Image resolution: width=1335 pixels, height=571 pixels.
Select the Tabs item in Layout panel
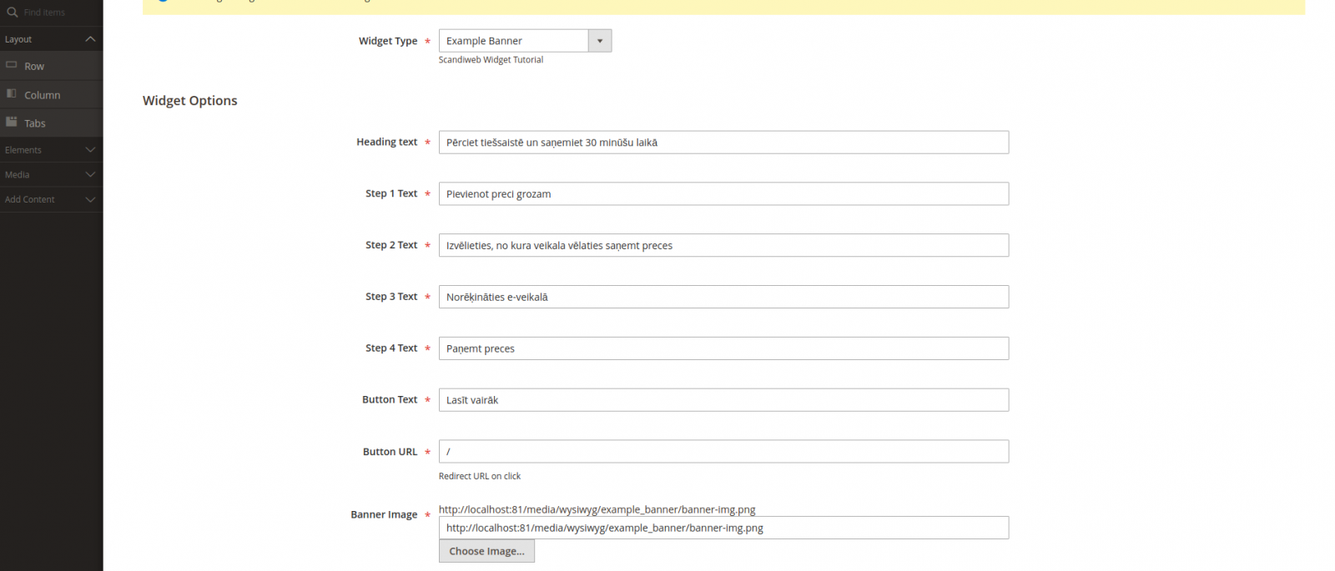[x=35, y=123]
